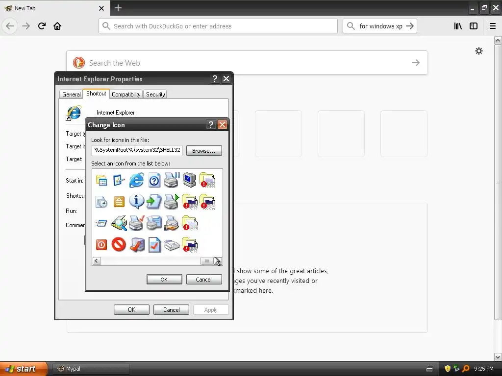Click Cancel in Internet Explorer Properties
This screenshot has height=376, width=502.
coord(171,309)
